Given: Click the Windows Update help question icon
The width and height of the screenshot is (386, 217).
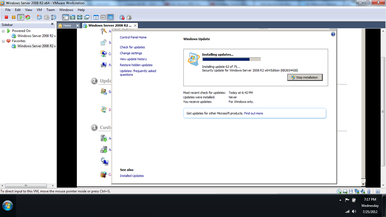Looking at the screenshot, I should pyautogui.click(x=333, y=34).
